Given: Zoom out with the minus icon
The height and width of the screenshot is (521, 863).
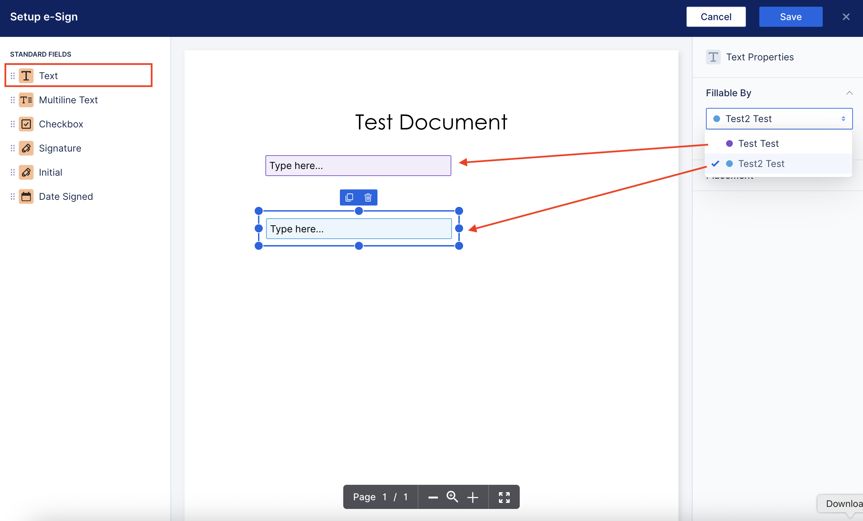Looking at the screenshot, I should pyautogui.click(x=433, y=497).
